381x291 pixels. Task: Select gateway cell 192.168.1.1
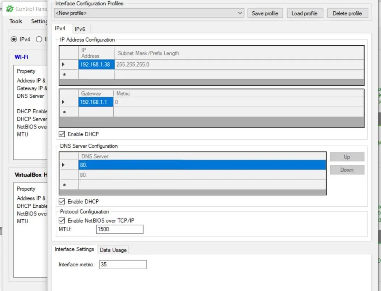coord(96,102)
